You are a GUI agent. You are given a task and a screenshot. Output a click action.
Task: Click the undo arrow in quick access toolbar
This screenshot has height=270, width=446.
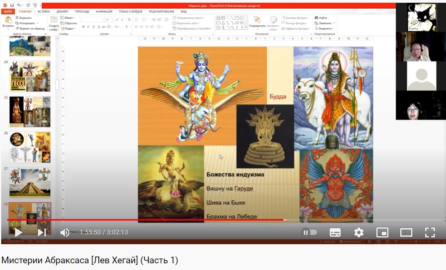click(19, 6)
